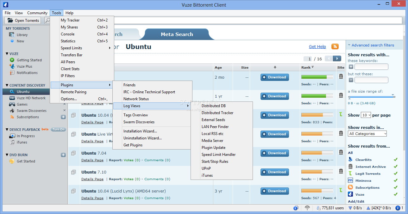
Task: Open Details Page for Ubuntu 7.10
Action: coord(92,179)
